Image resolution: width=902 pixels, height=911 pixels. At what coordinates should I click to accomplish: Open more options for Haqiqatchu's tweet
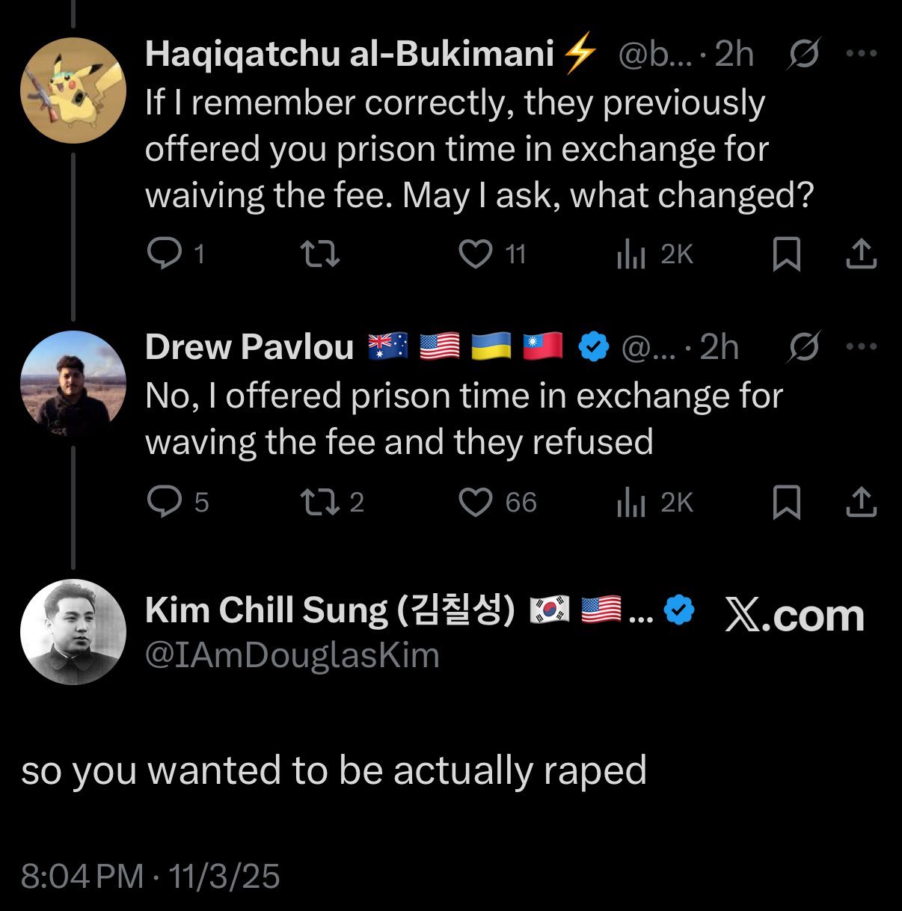pos(861,54)
